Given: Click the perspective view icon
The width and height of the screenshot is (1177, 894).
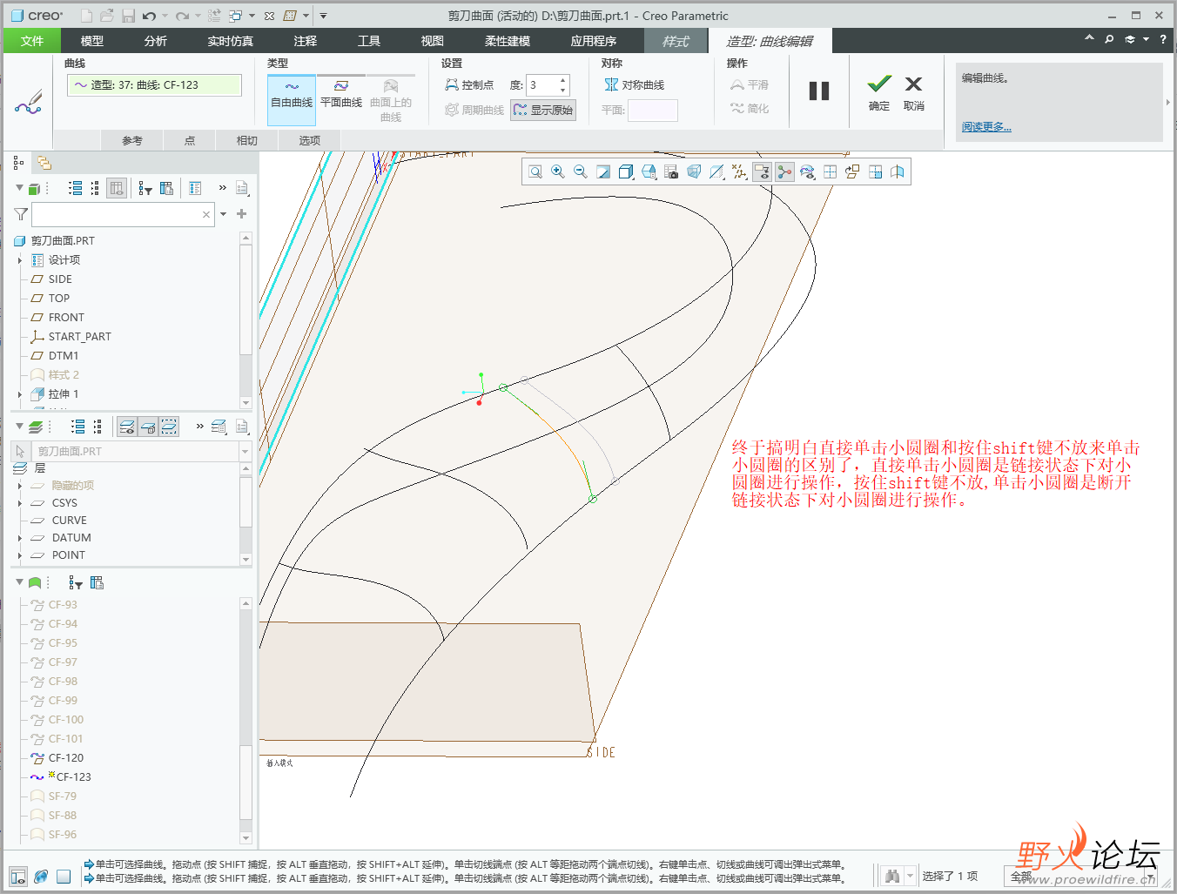Looking at the screenshot, I should (x=694, y=172).
